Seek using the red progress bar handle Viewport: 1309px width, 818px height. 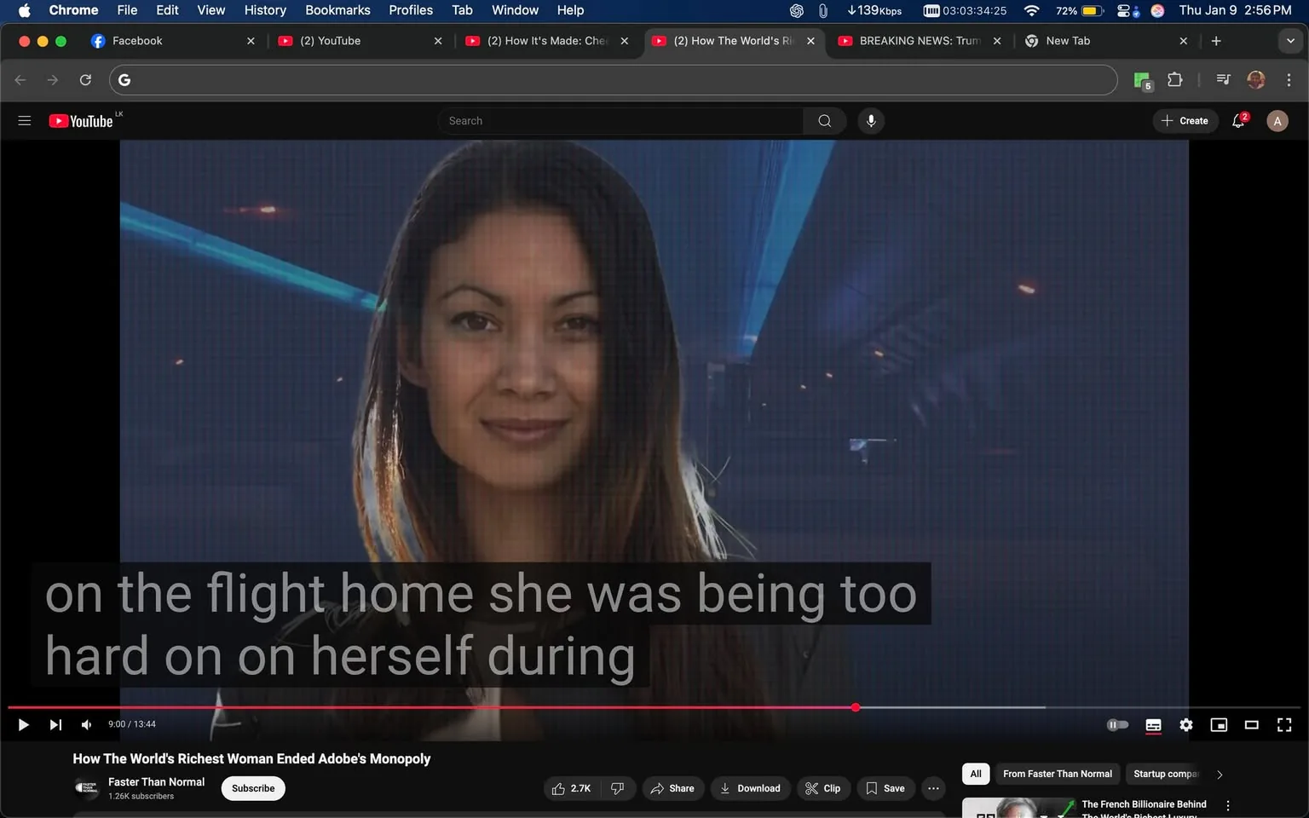[x=856, y=707]
